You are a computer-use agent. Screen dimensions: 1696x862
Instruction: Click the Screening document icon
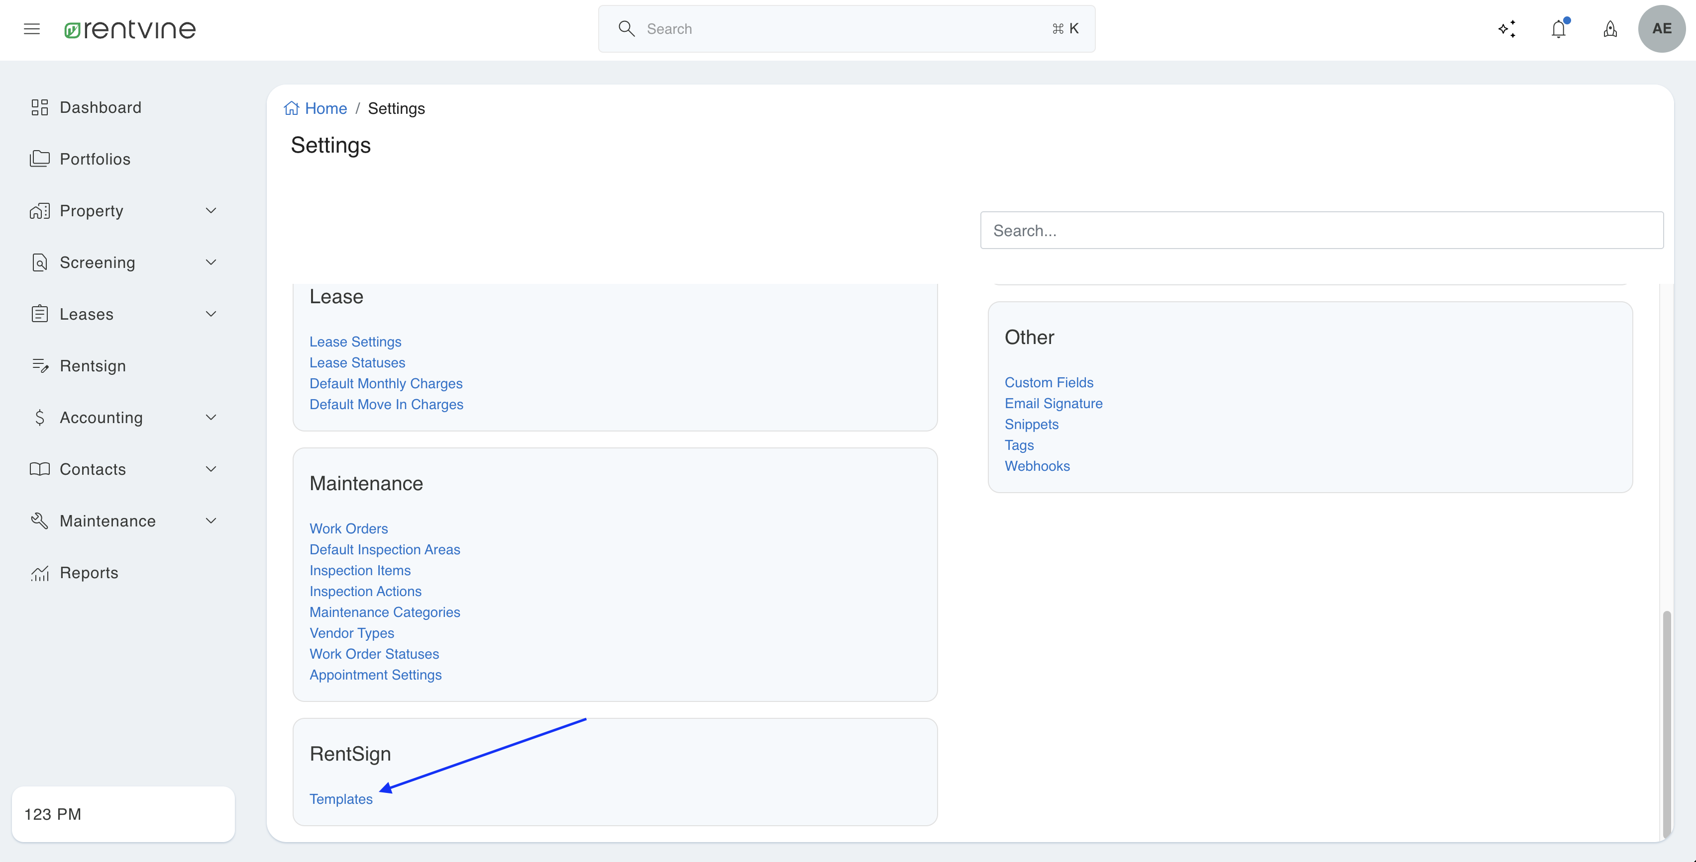tap(39, 262)
